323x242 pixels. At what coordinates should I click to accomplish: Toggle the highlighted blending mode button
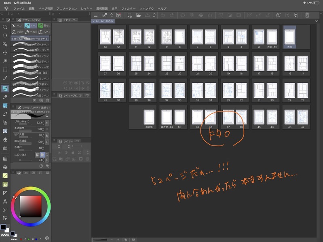pyautogui.click(x=42, y=155)
